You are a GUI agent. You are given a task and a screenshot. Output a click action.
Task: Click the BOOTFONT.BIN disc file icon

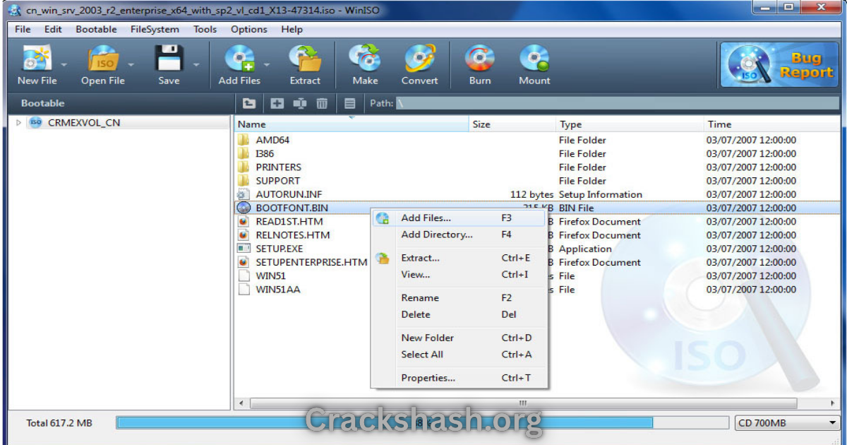244,208
